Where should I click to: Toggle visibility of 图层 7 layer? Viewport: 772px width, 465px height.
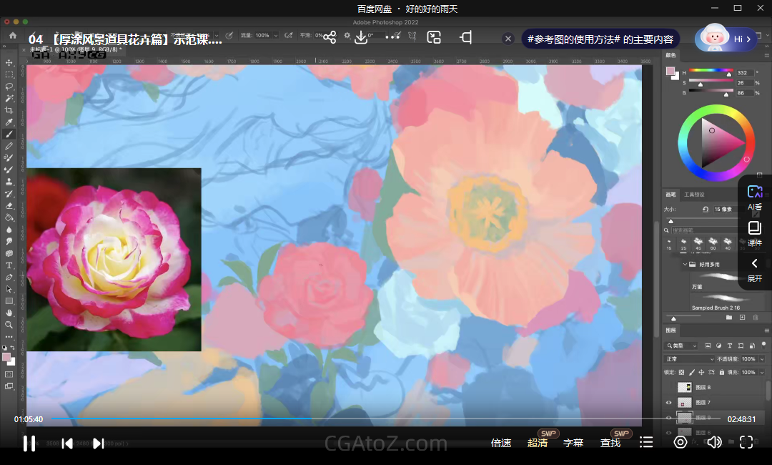tap(669, 403)
